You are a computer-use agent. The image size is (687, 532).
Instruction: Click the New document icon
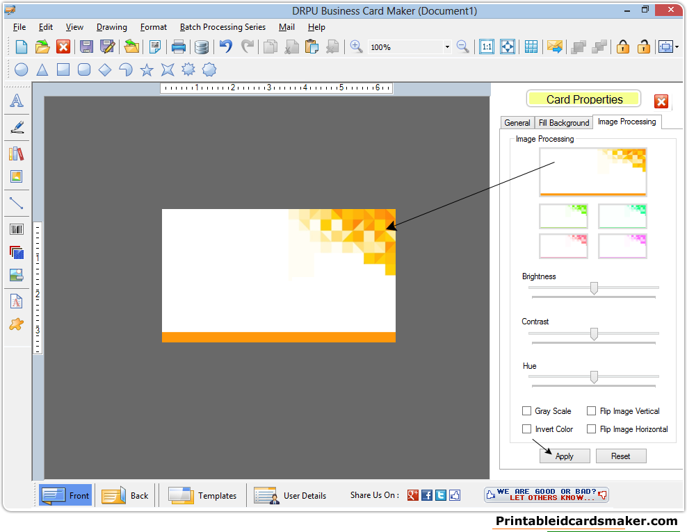coord(21,47)
